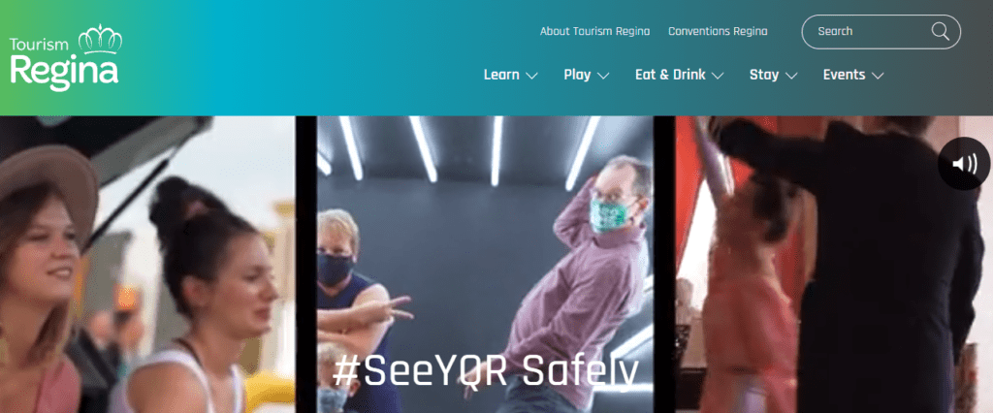Open the Events menu
Image resolution: width=993 pixels, height=413 pixels.
click(x=845, y=75)
